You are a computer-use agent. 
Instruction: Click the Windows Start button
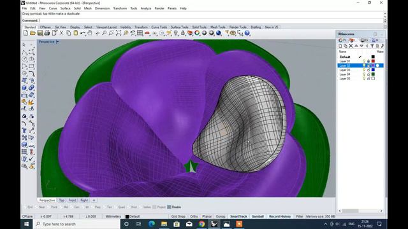point(27,224)
